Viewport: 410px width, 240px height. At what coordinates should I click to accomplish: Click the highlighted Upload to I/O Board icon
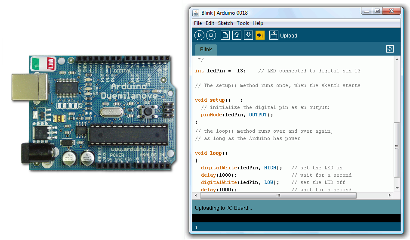point(260,35)
